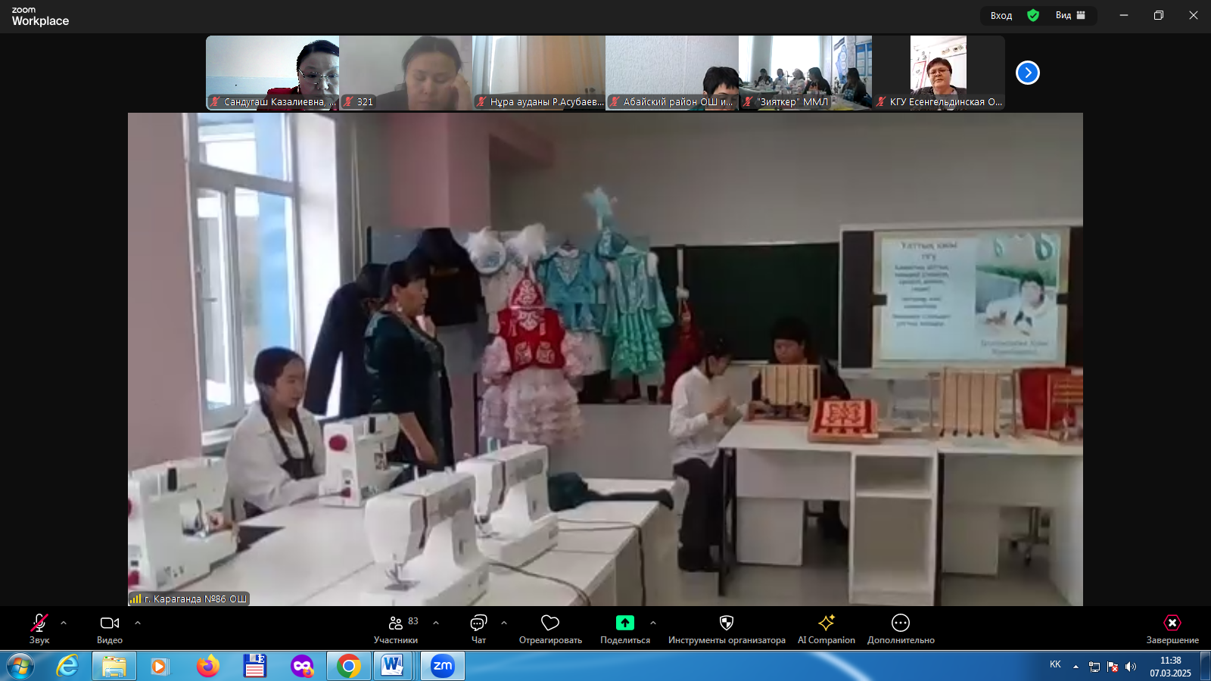The height and width of the screenshot is (681, 1211).
Task: Click the Отреагировать heart icon
Action: pyautogui.click(x=550, y=623)
